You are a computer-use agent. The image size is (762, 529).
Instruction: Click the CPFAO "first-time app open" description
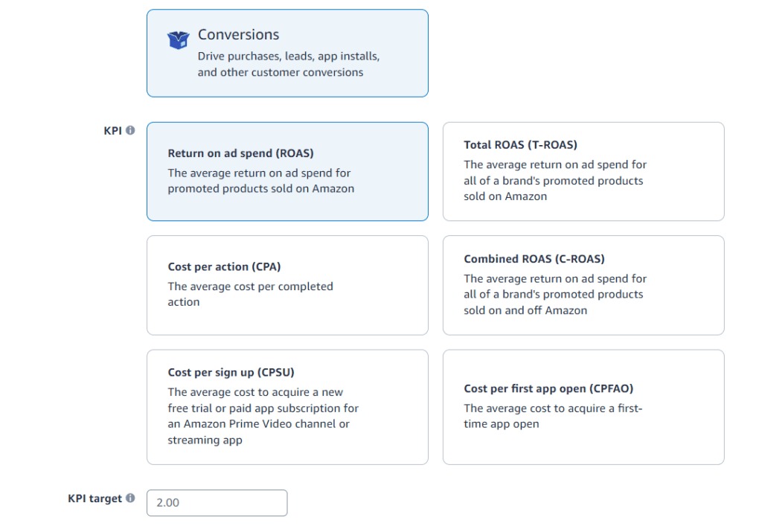pyautogui.click(x=552, y=416)
